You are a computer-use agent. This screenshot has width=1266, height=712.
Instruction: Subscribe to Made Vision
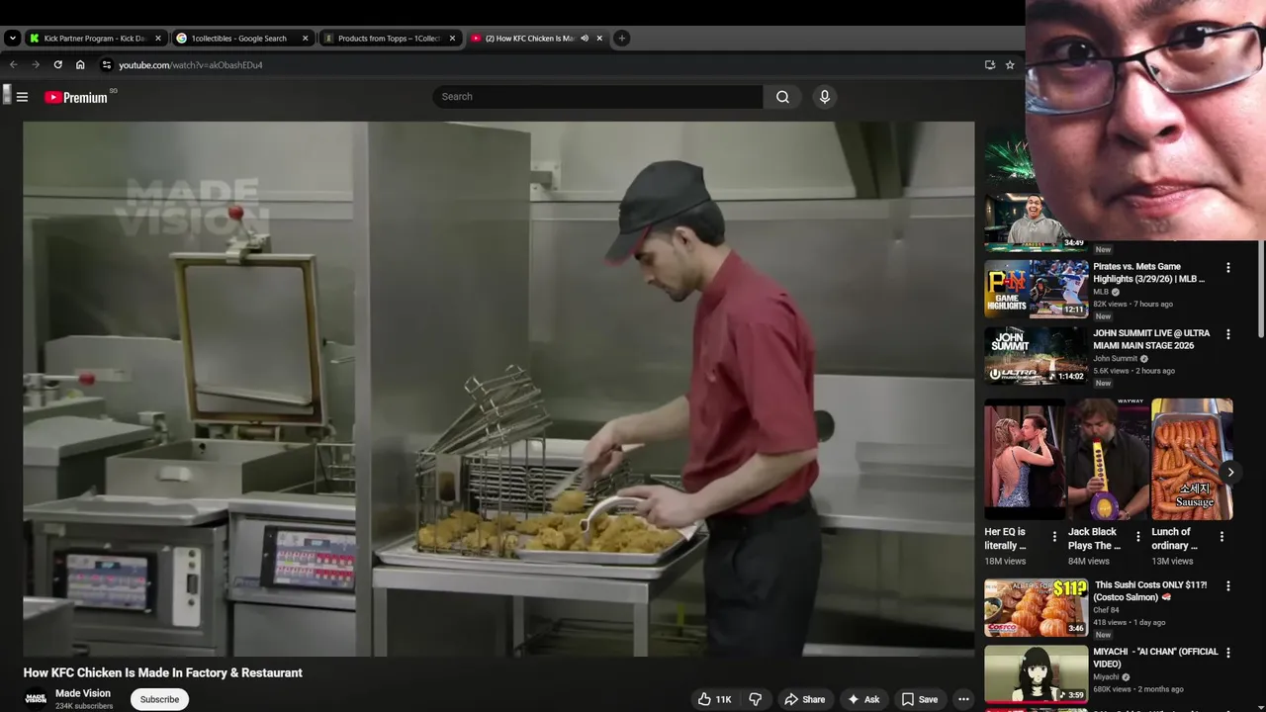coord(159,699)
